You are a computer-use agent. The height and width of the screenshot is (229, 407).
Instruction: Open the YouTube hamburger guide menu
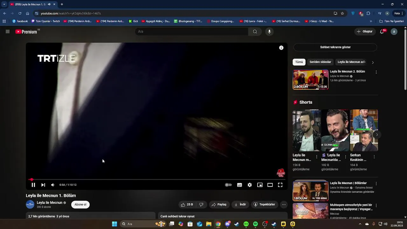coord(8,31)
